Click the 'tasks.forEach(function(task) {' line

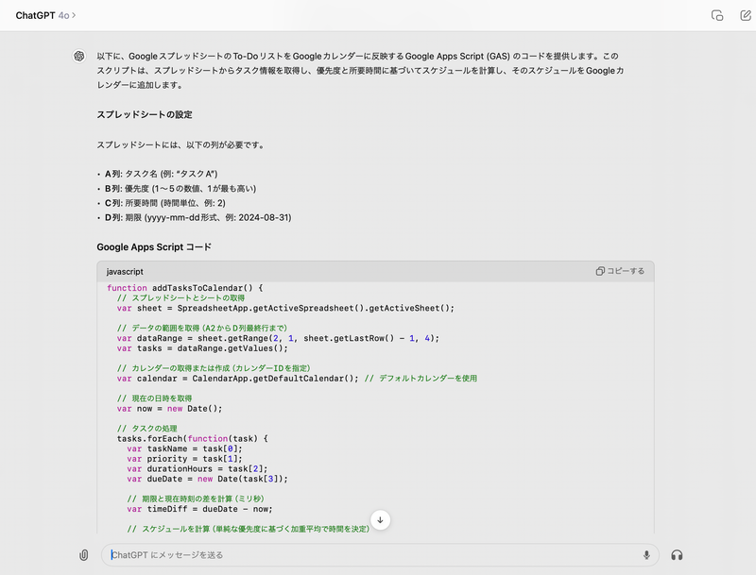pos(193,439)
